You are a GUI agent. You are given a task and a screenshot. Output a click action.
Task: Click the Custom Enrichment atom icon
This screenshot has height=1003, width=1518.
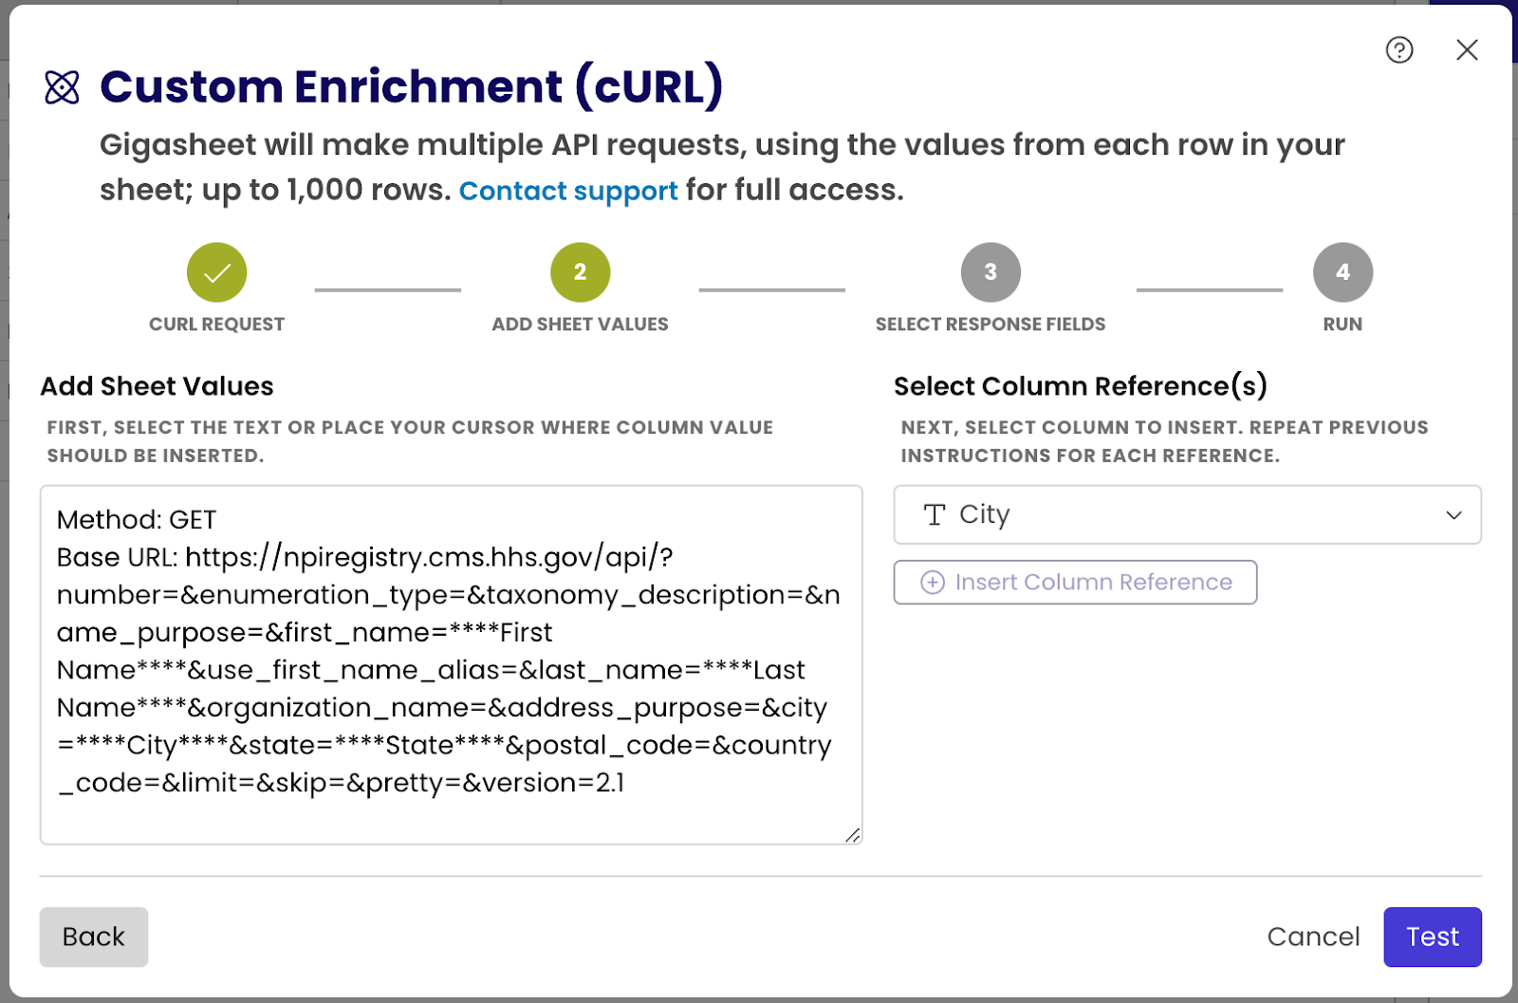pyautogui.click(x=61, y=88)
